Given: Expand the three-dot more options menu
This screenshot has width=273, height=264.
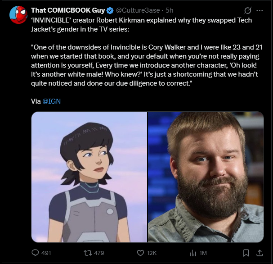Looking at the screenshot, I should 260,11.
